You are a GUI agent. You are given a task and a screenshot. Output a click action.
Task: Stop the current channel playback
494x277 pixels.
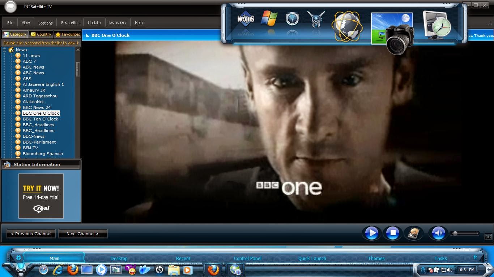[392, 233]
